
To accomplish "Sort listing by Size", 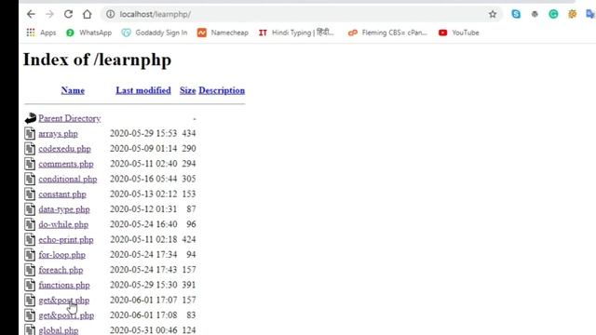I will [187, 90].
